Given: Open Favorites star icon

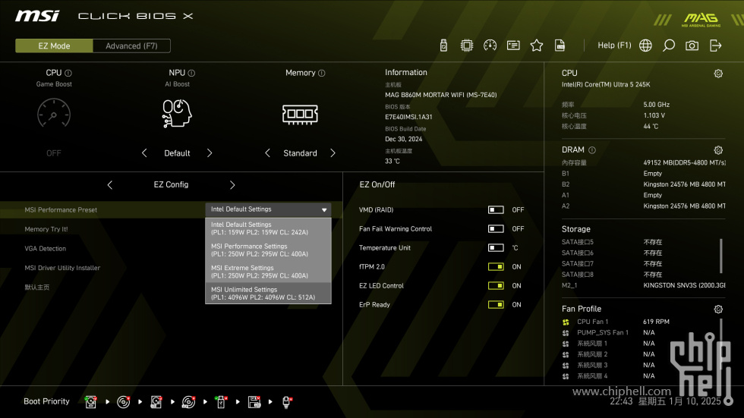Looking at the screenshot, I should 537,46.
